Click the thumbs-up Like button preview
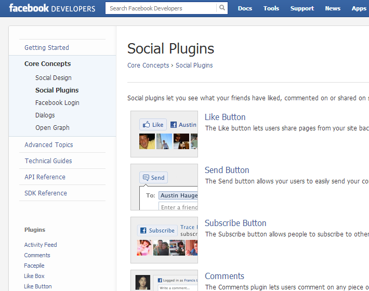Viewport: 369px width, 291px height. click(x=153, y=124)
